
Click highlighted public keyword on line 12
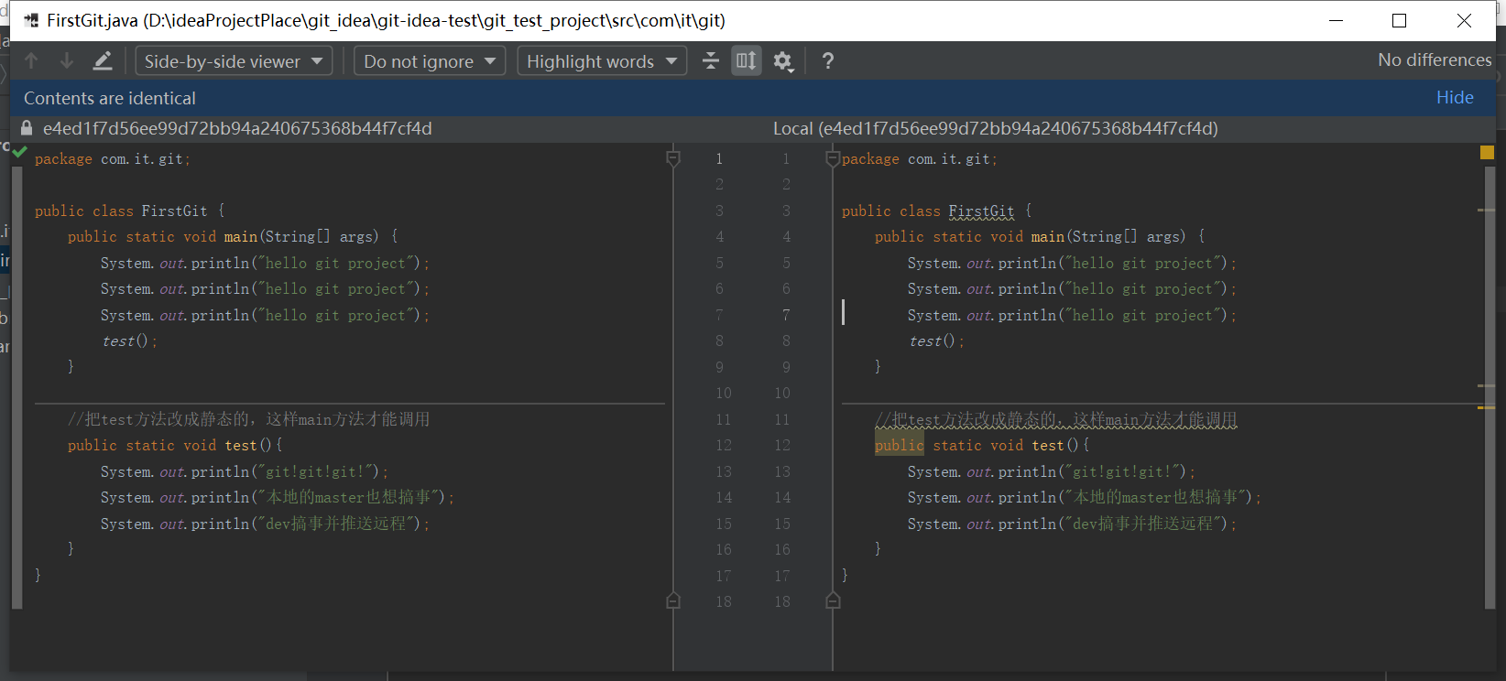[x=899, y=446]
